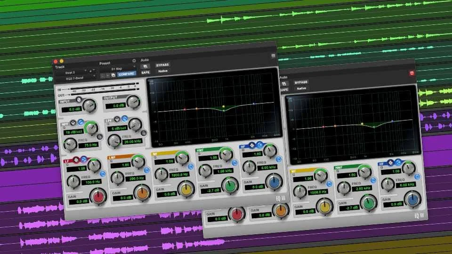The height and width of the screenshot is (254, 452).
Task: Click the yellow MF GAIN knob in front window
Action: point(186,190)
